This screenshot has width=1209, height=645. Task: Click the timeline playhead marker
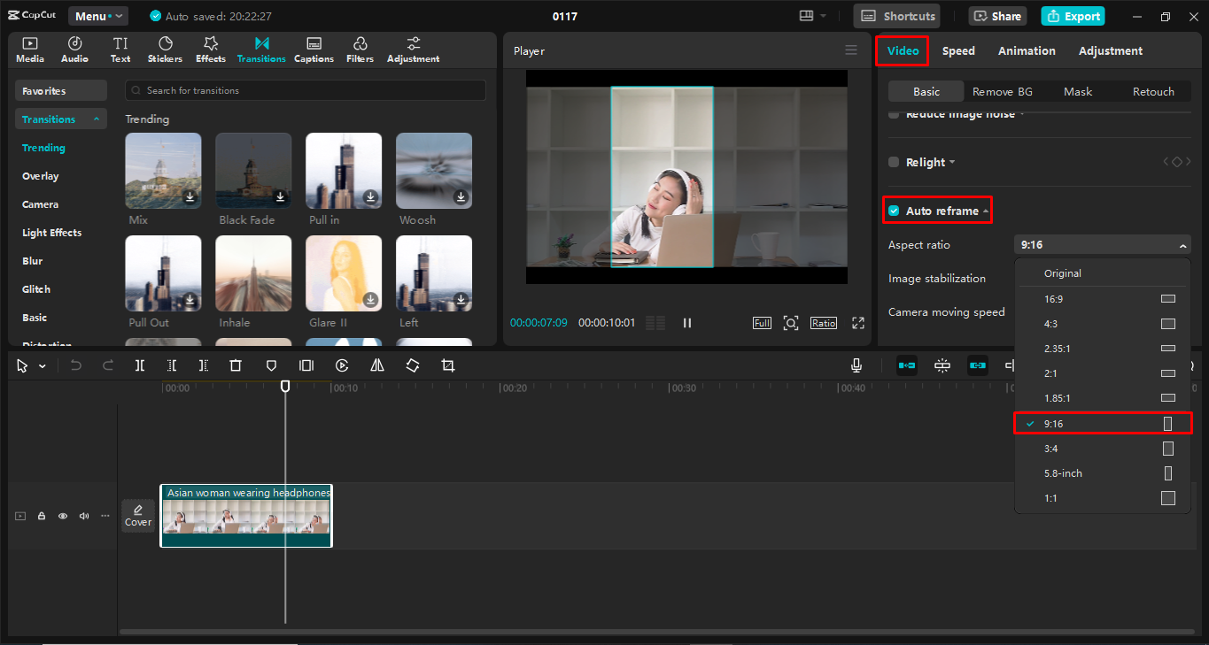pos(285,387)
